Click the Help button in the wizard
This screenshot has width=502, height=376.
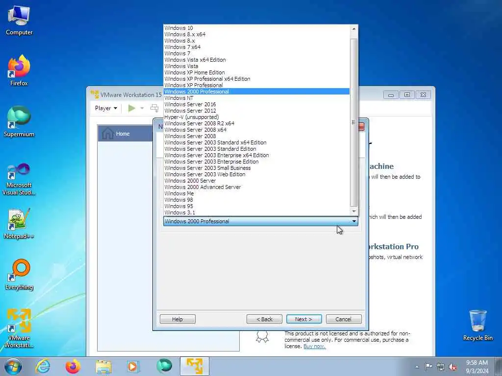tap(177, 319)
